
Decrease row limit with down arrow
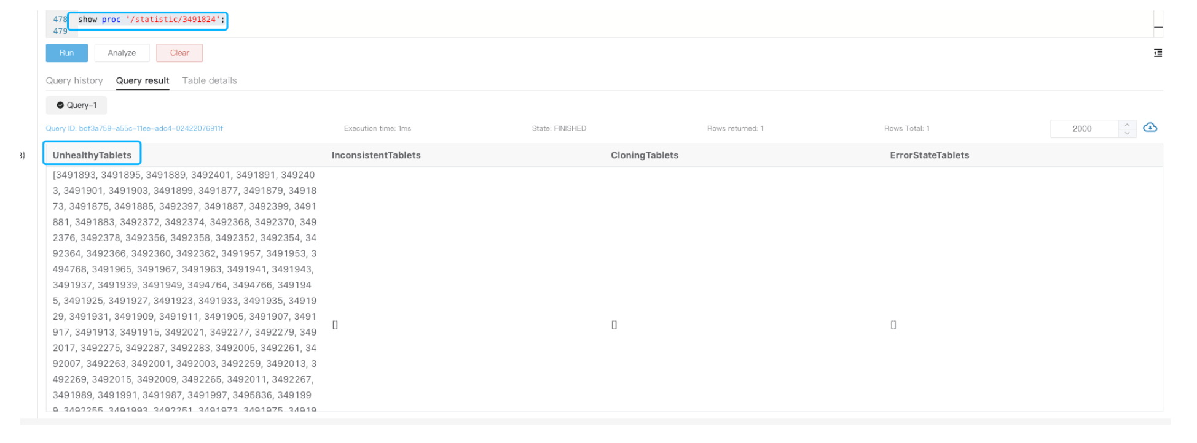pos(1127,133)
